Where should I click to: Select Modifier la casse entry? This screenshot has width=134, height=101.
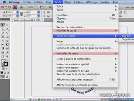[x=86, y=31]
